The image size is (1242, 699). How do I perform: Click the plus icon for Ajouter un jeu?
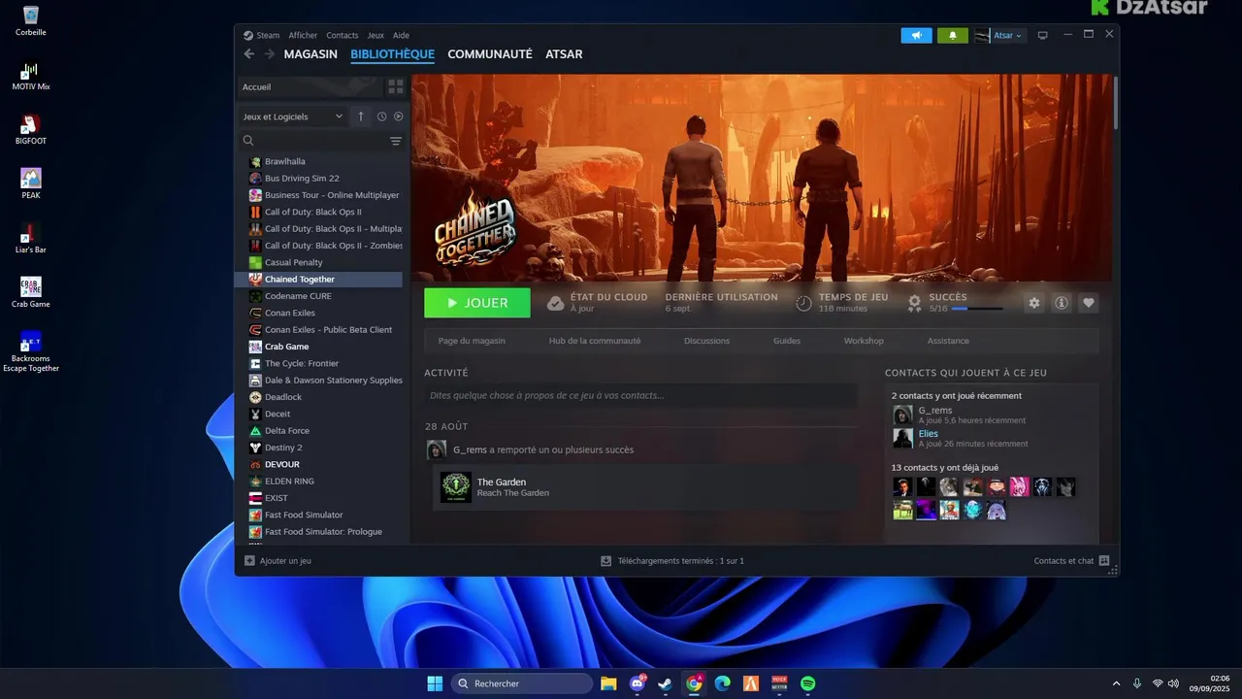tap(249, 560)
